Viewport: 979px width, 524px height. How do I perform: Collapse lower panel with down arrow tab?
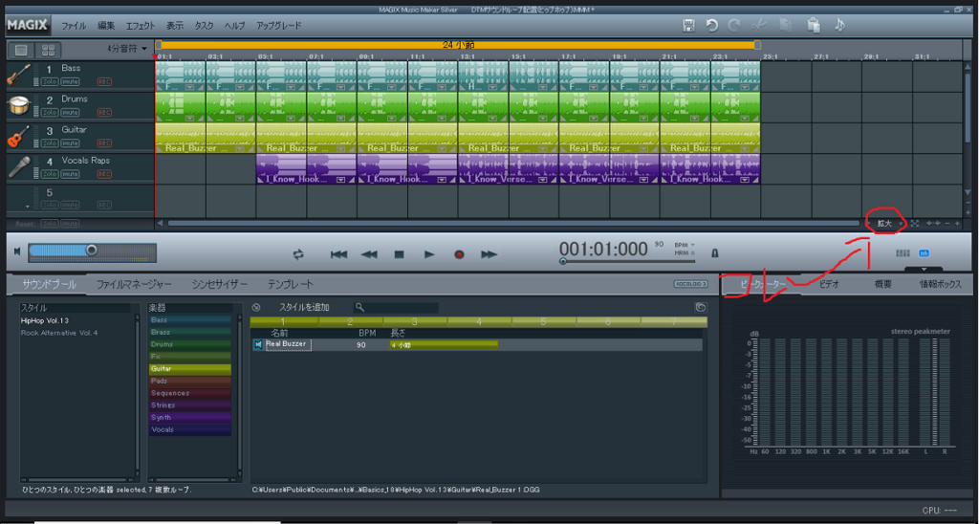(925, 270)
